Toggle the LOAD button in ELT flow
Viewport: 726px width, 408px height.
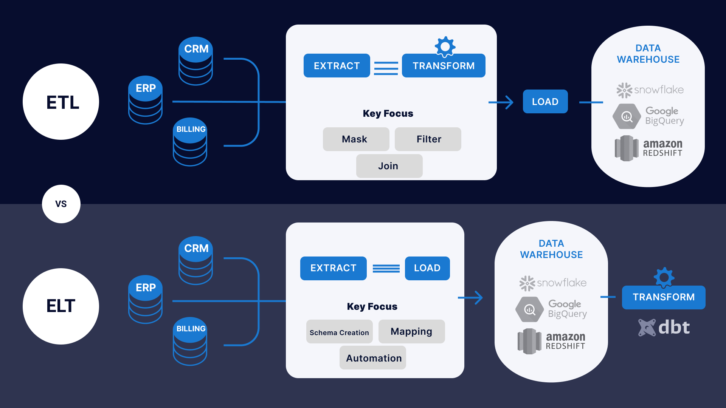point(426,269)
